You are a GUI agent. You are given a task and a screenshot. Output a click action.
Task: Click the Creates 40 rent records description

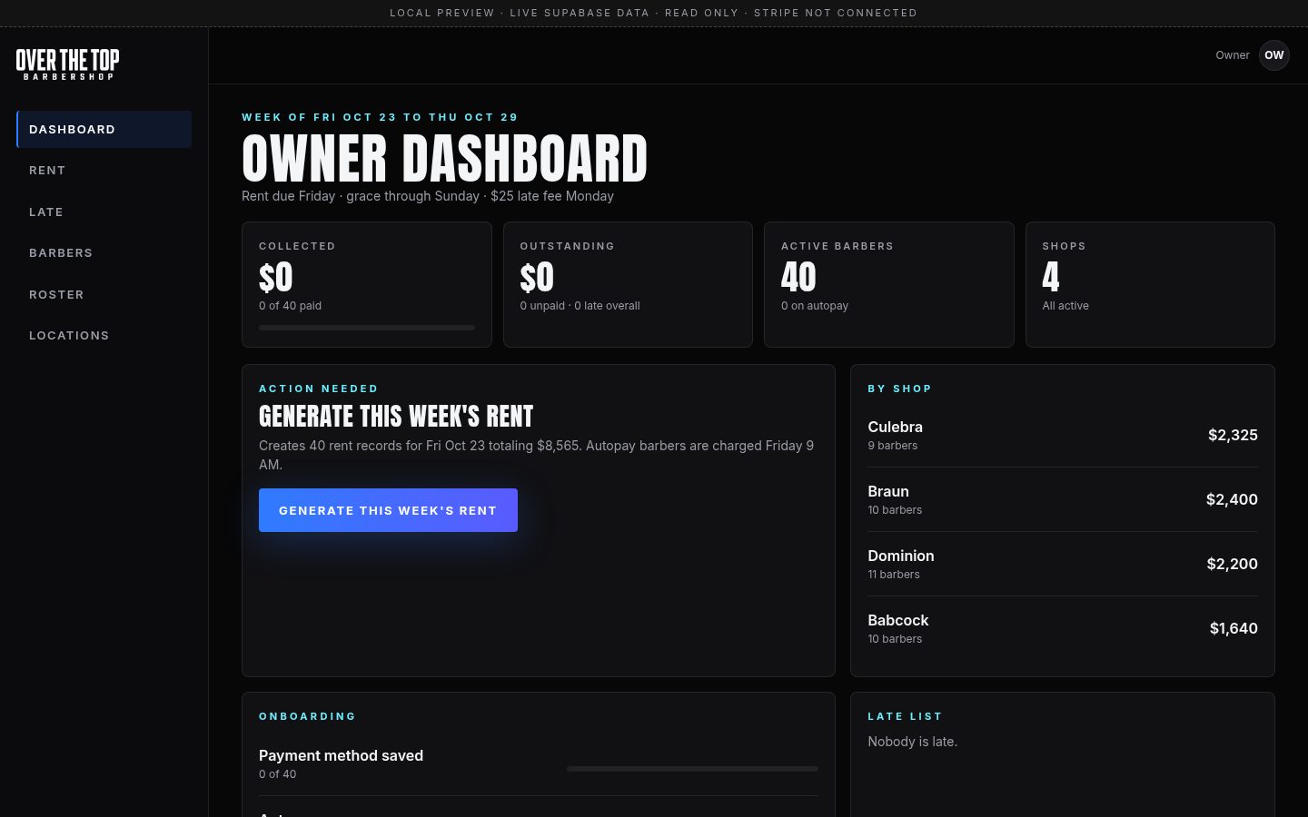(538, 455)
